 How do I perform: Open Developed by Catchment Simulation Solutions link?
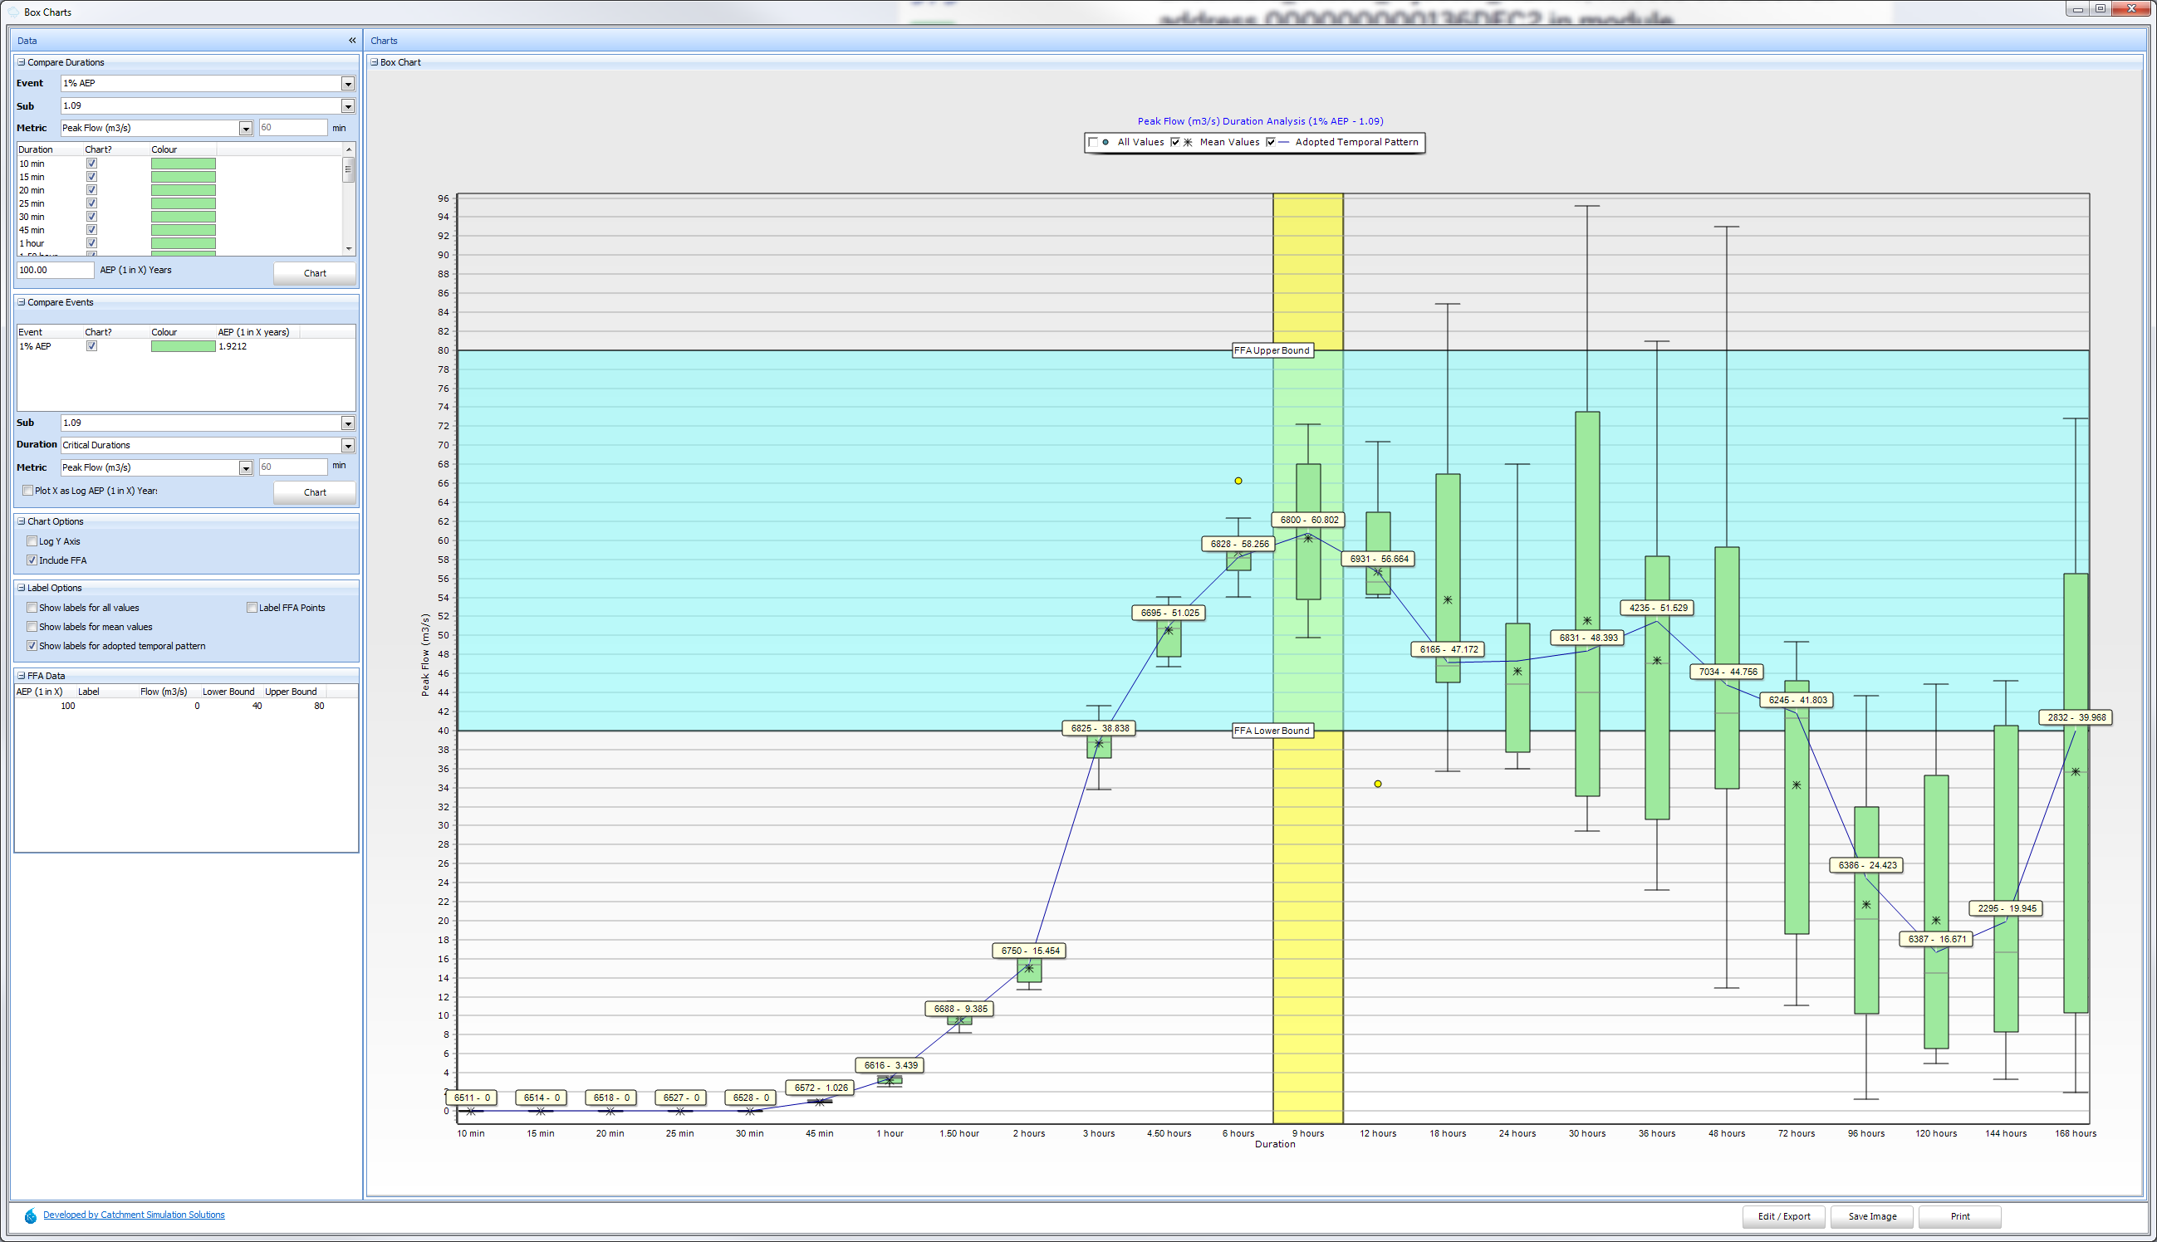[x=134, y=1215]
